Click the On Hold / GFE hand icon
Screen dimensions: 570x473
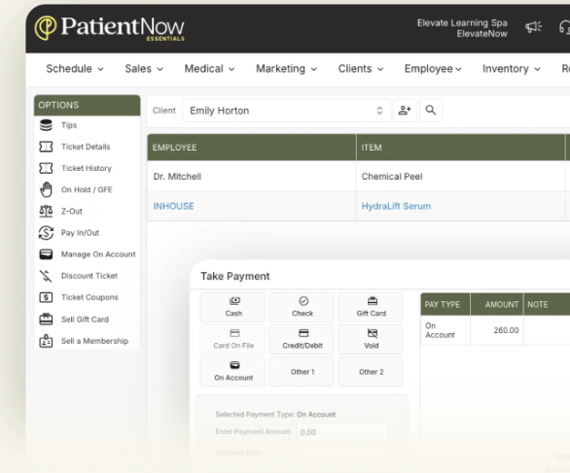click(x=46, y=189)
